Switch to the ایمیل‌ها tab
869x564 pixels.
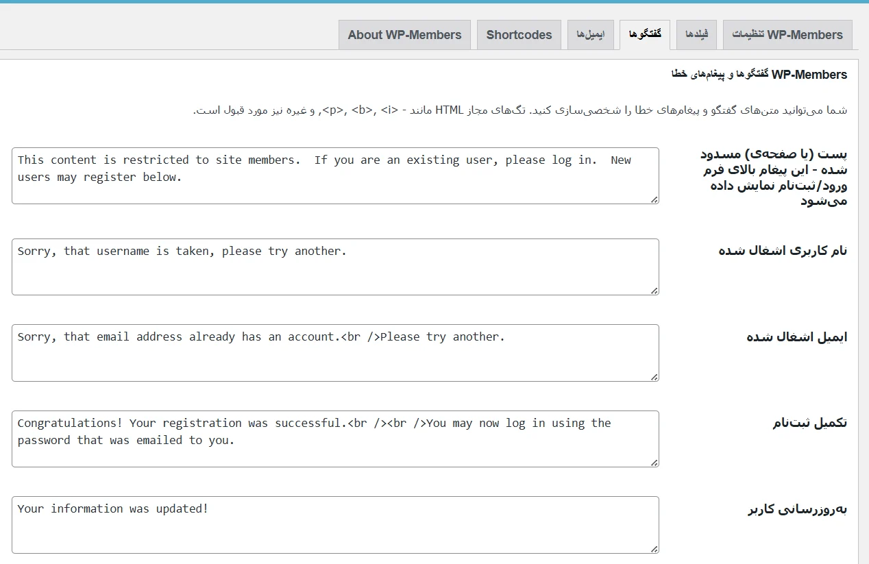(590, 34)
